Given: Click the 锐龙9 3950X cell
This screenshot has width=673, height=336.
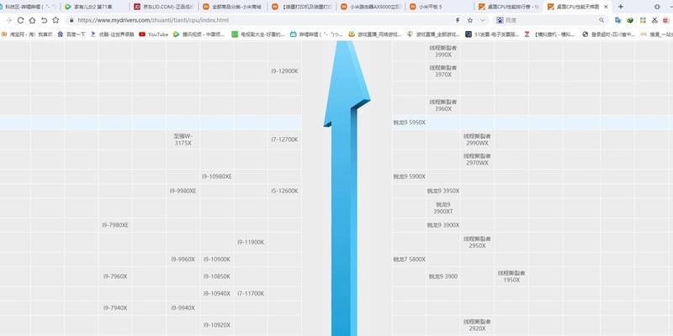Looking at the screenshot, I should (x=443, y=192).
